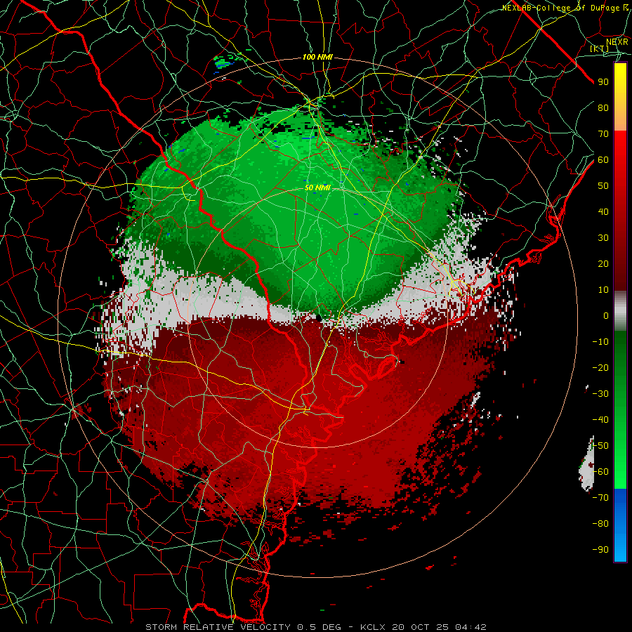
Task: Select the positive 60 knot scale label
Action: pyautogui.click(x=603, y=159)
